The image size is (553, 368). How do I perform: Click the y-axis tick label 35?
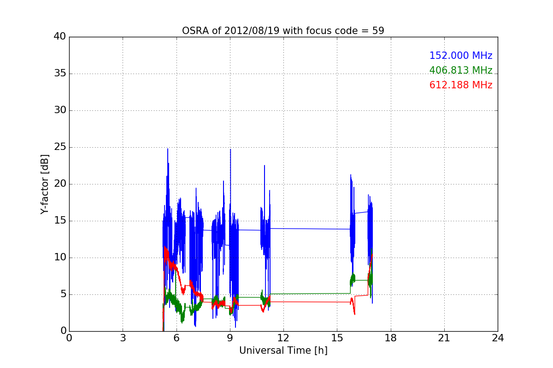[60, 74]
